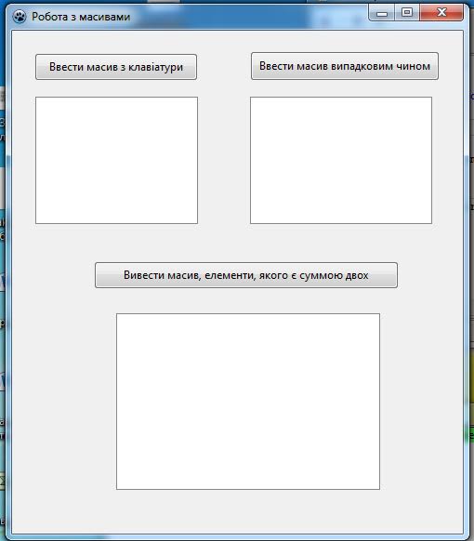Select the list box under the keyboard-input button
This screenshot has width=474, height=541.
coord(116,160)
